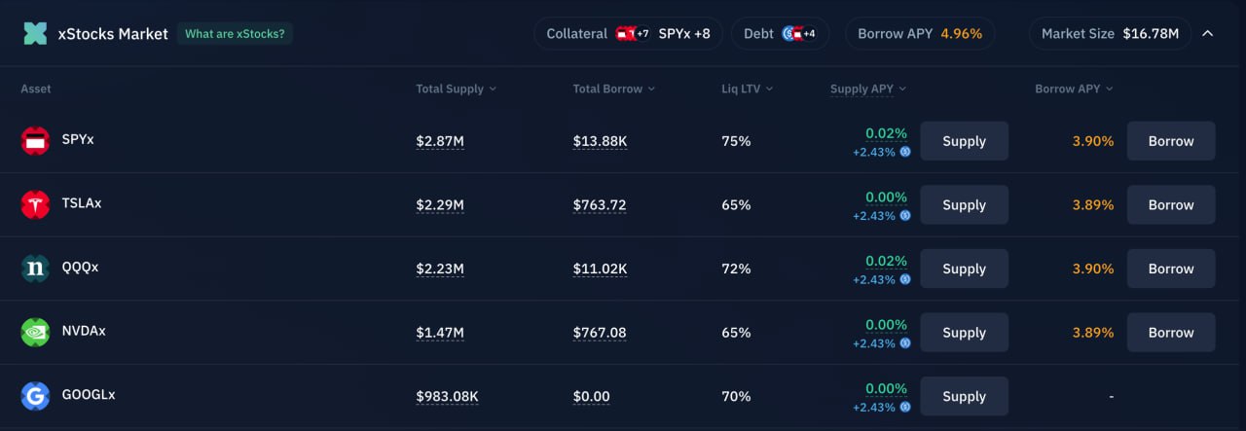Click the QQQx asset icon
The height and width of the screenshot is (431, 1246).
coord(35,269)
